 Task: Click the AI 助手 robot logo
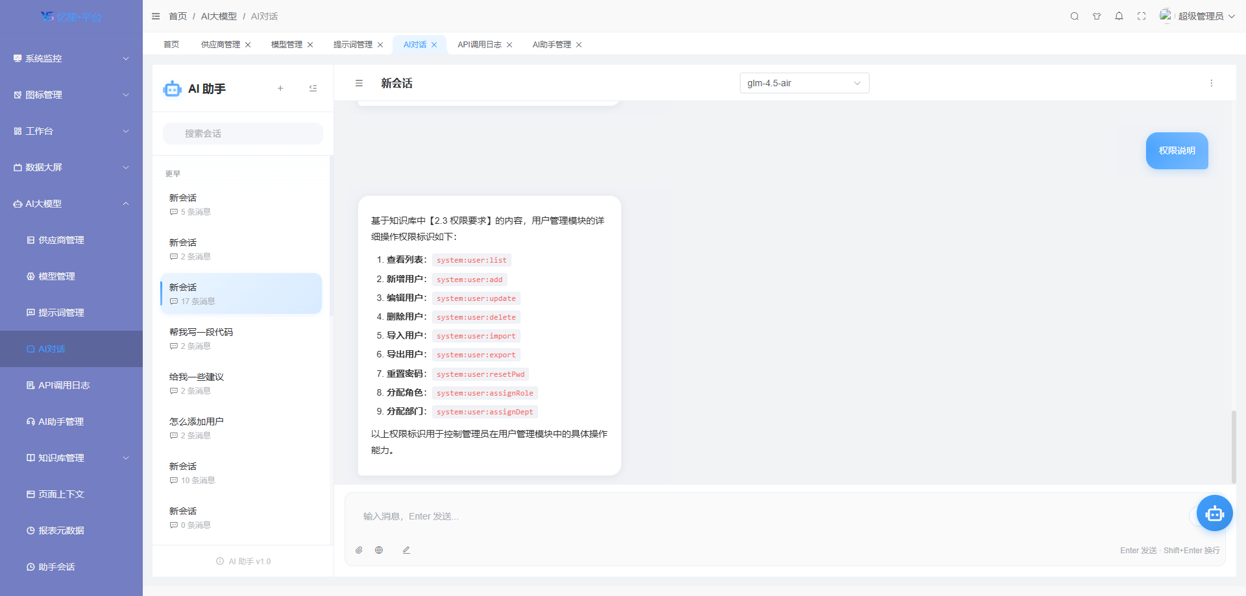[x=172, y=89]
